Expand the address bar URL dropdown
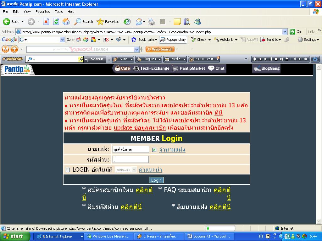The width and height of the screenshot is (322, 241). (x=285, y=32)
